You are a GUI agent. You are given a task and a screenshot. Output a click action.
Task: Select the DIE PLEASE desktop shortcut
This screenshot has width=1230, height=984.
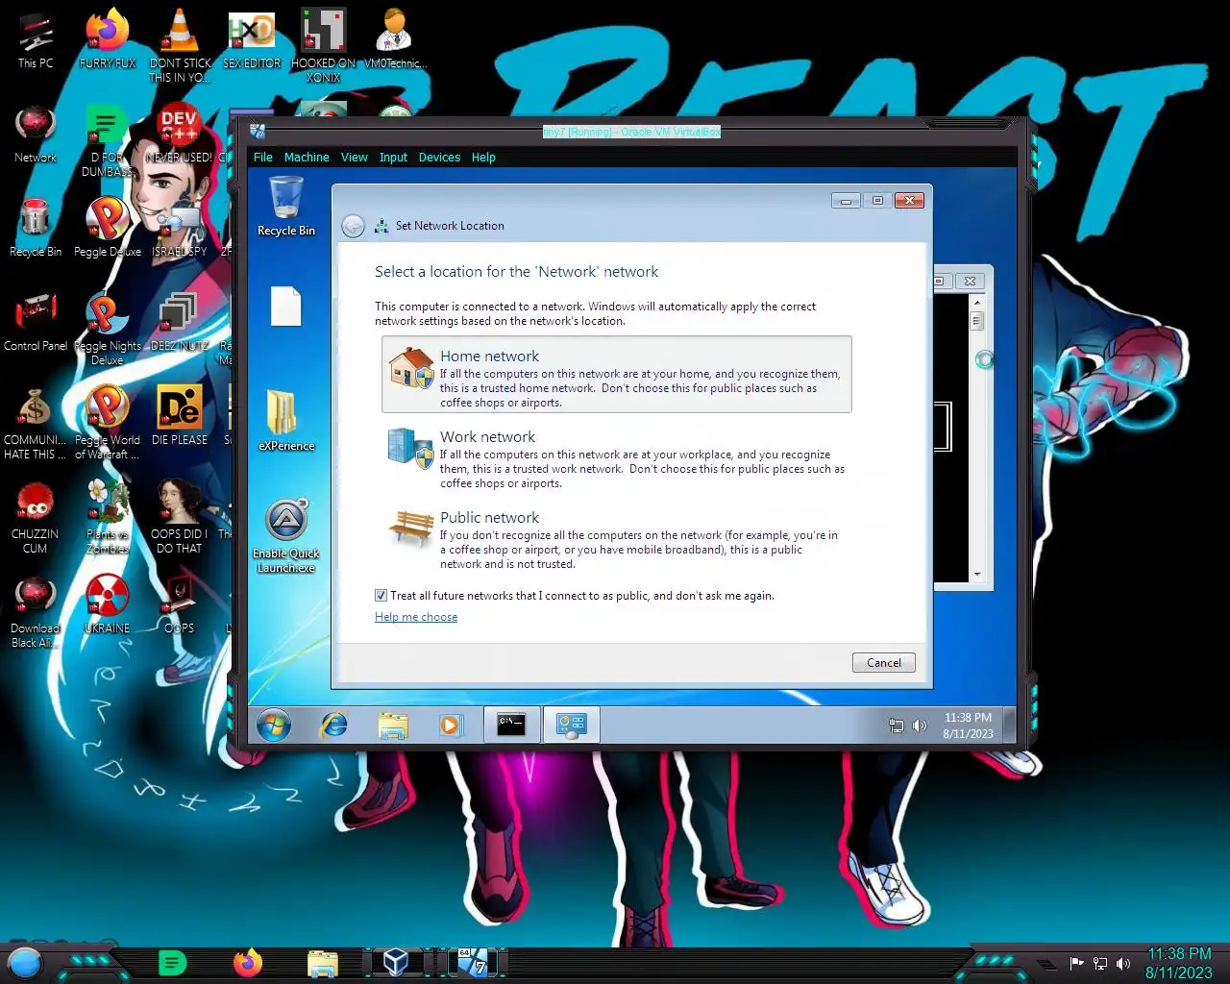(180, 416)
